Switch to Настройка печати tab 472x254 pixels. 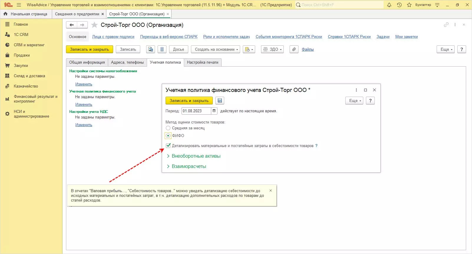[203, 62]
